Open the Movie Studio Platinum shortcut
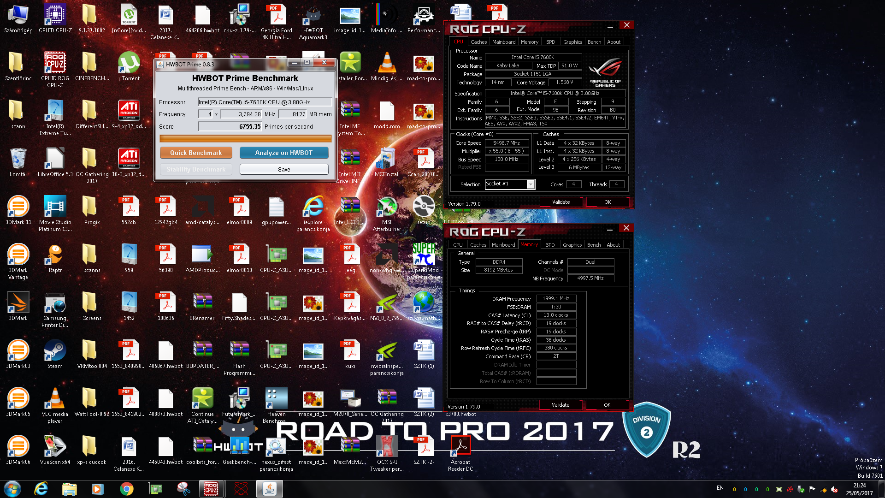This screenshot has width=885, height=498. tap(55, 213)
